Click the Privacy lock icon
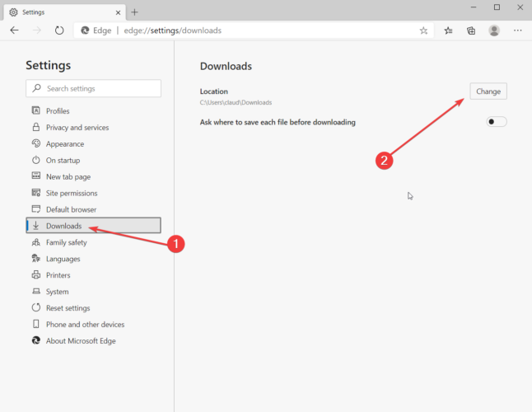 36,127
